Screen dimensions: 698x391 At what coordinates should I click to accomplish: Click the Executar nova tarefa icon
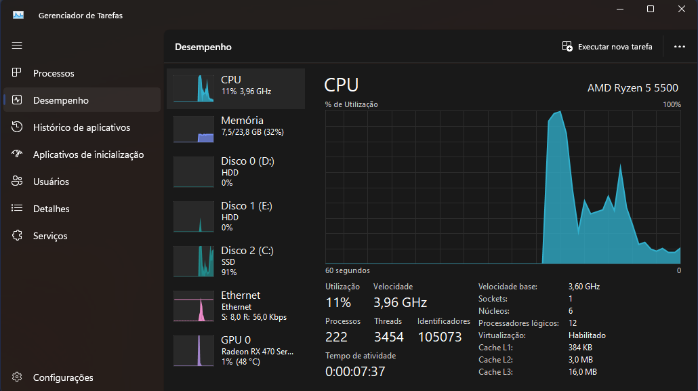(567, 46)
